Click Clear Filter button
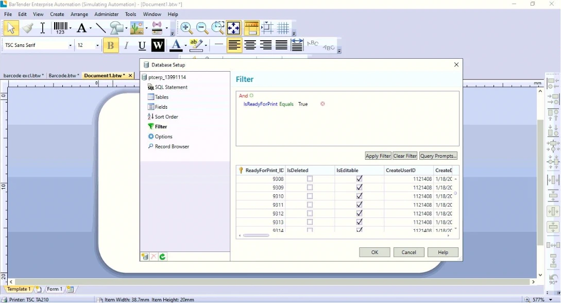 405,156
